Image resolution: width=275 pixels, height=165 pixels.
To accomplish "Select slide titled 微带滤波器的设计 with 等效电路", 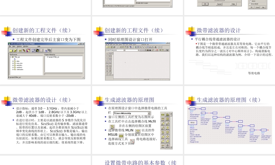I will [x=230, y=51].
